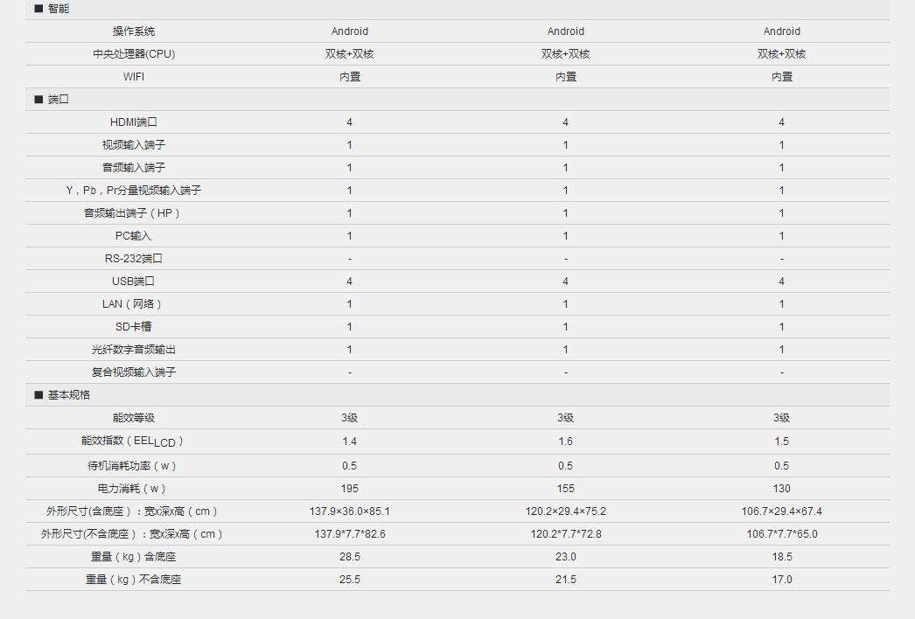Click the 光纤数字音频输出 row label
The width and height of the screenshot is (915, 619).
coord(134,350)
